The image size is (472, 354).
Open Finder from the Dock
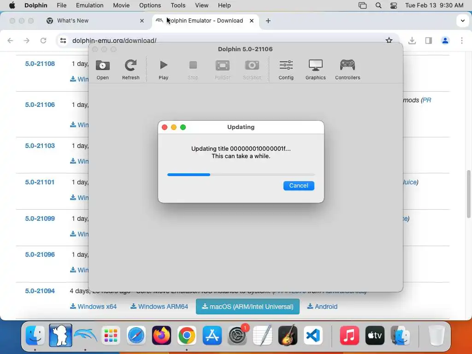point(35,336)
